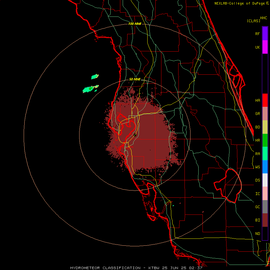
Task: Click the brown BI legend swatch
Action: [x=265, y=220]
